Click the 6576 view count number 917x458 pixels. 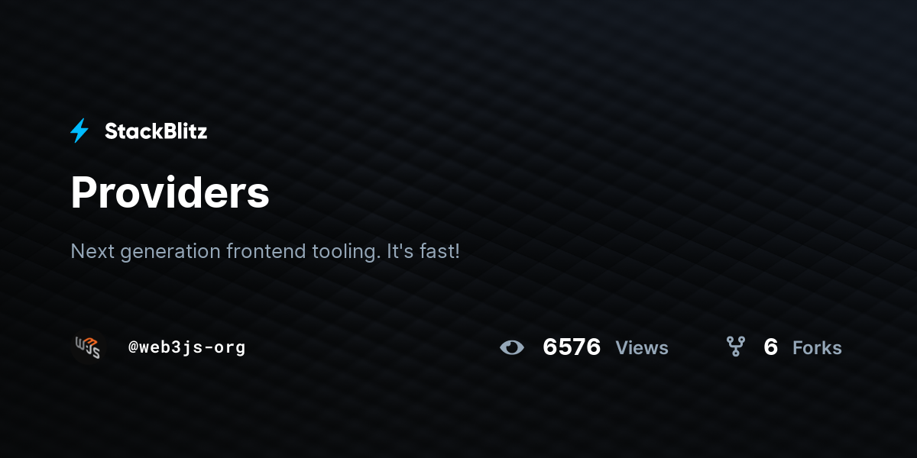coord(572,347)
